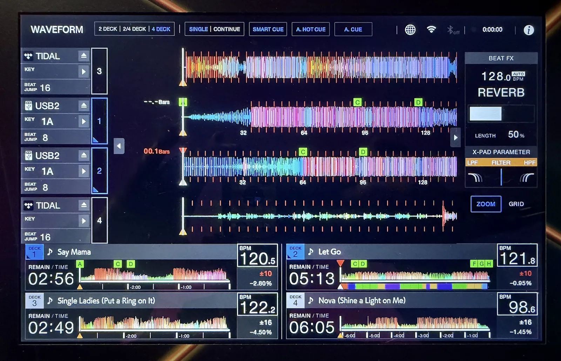Viewport: 561px width, 361px height.
Task: Tap the FILTER X-pad center line
Action: 501,177
